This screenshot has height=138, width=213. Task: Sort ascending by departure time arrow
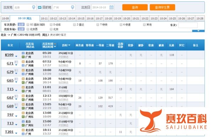(x=55, y=44)
